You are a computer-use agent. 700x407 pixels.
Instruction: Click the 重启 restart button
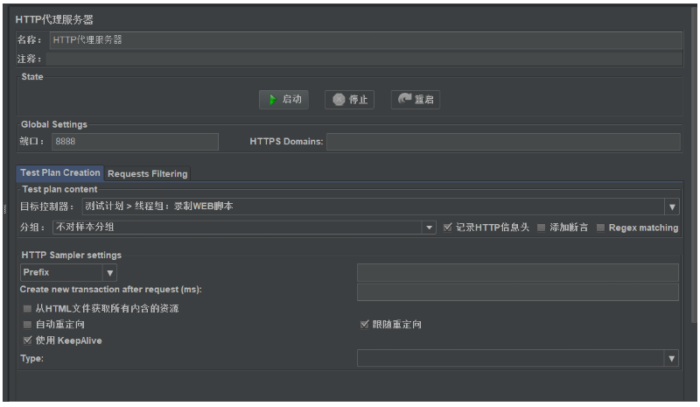pos(415,99)
